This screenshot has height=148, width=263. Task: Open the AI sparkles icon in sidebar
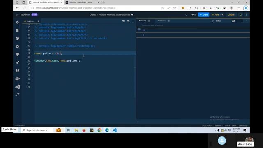coord(17,95)
